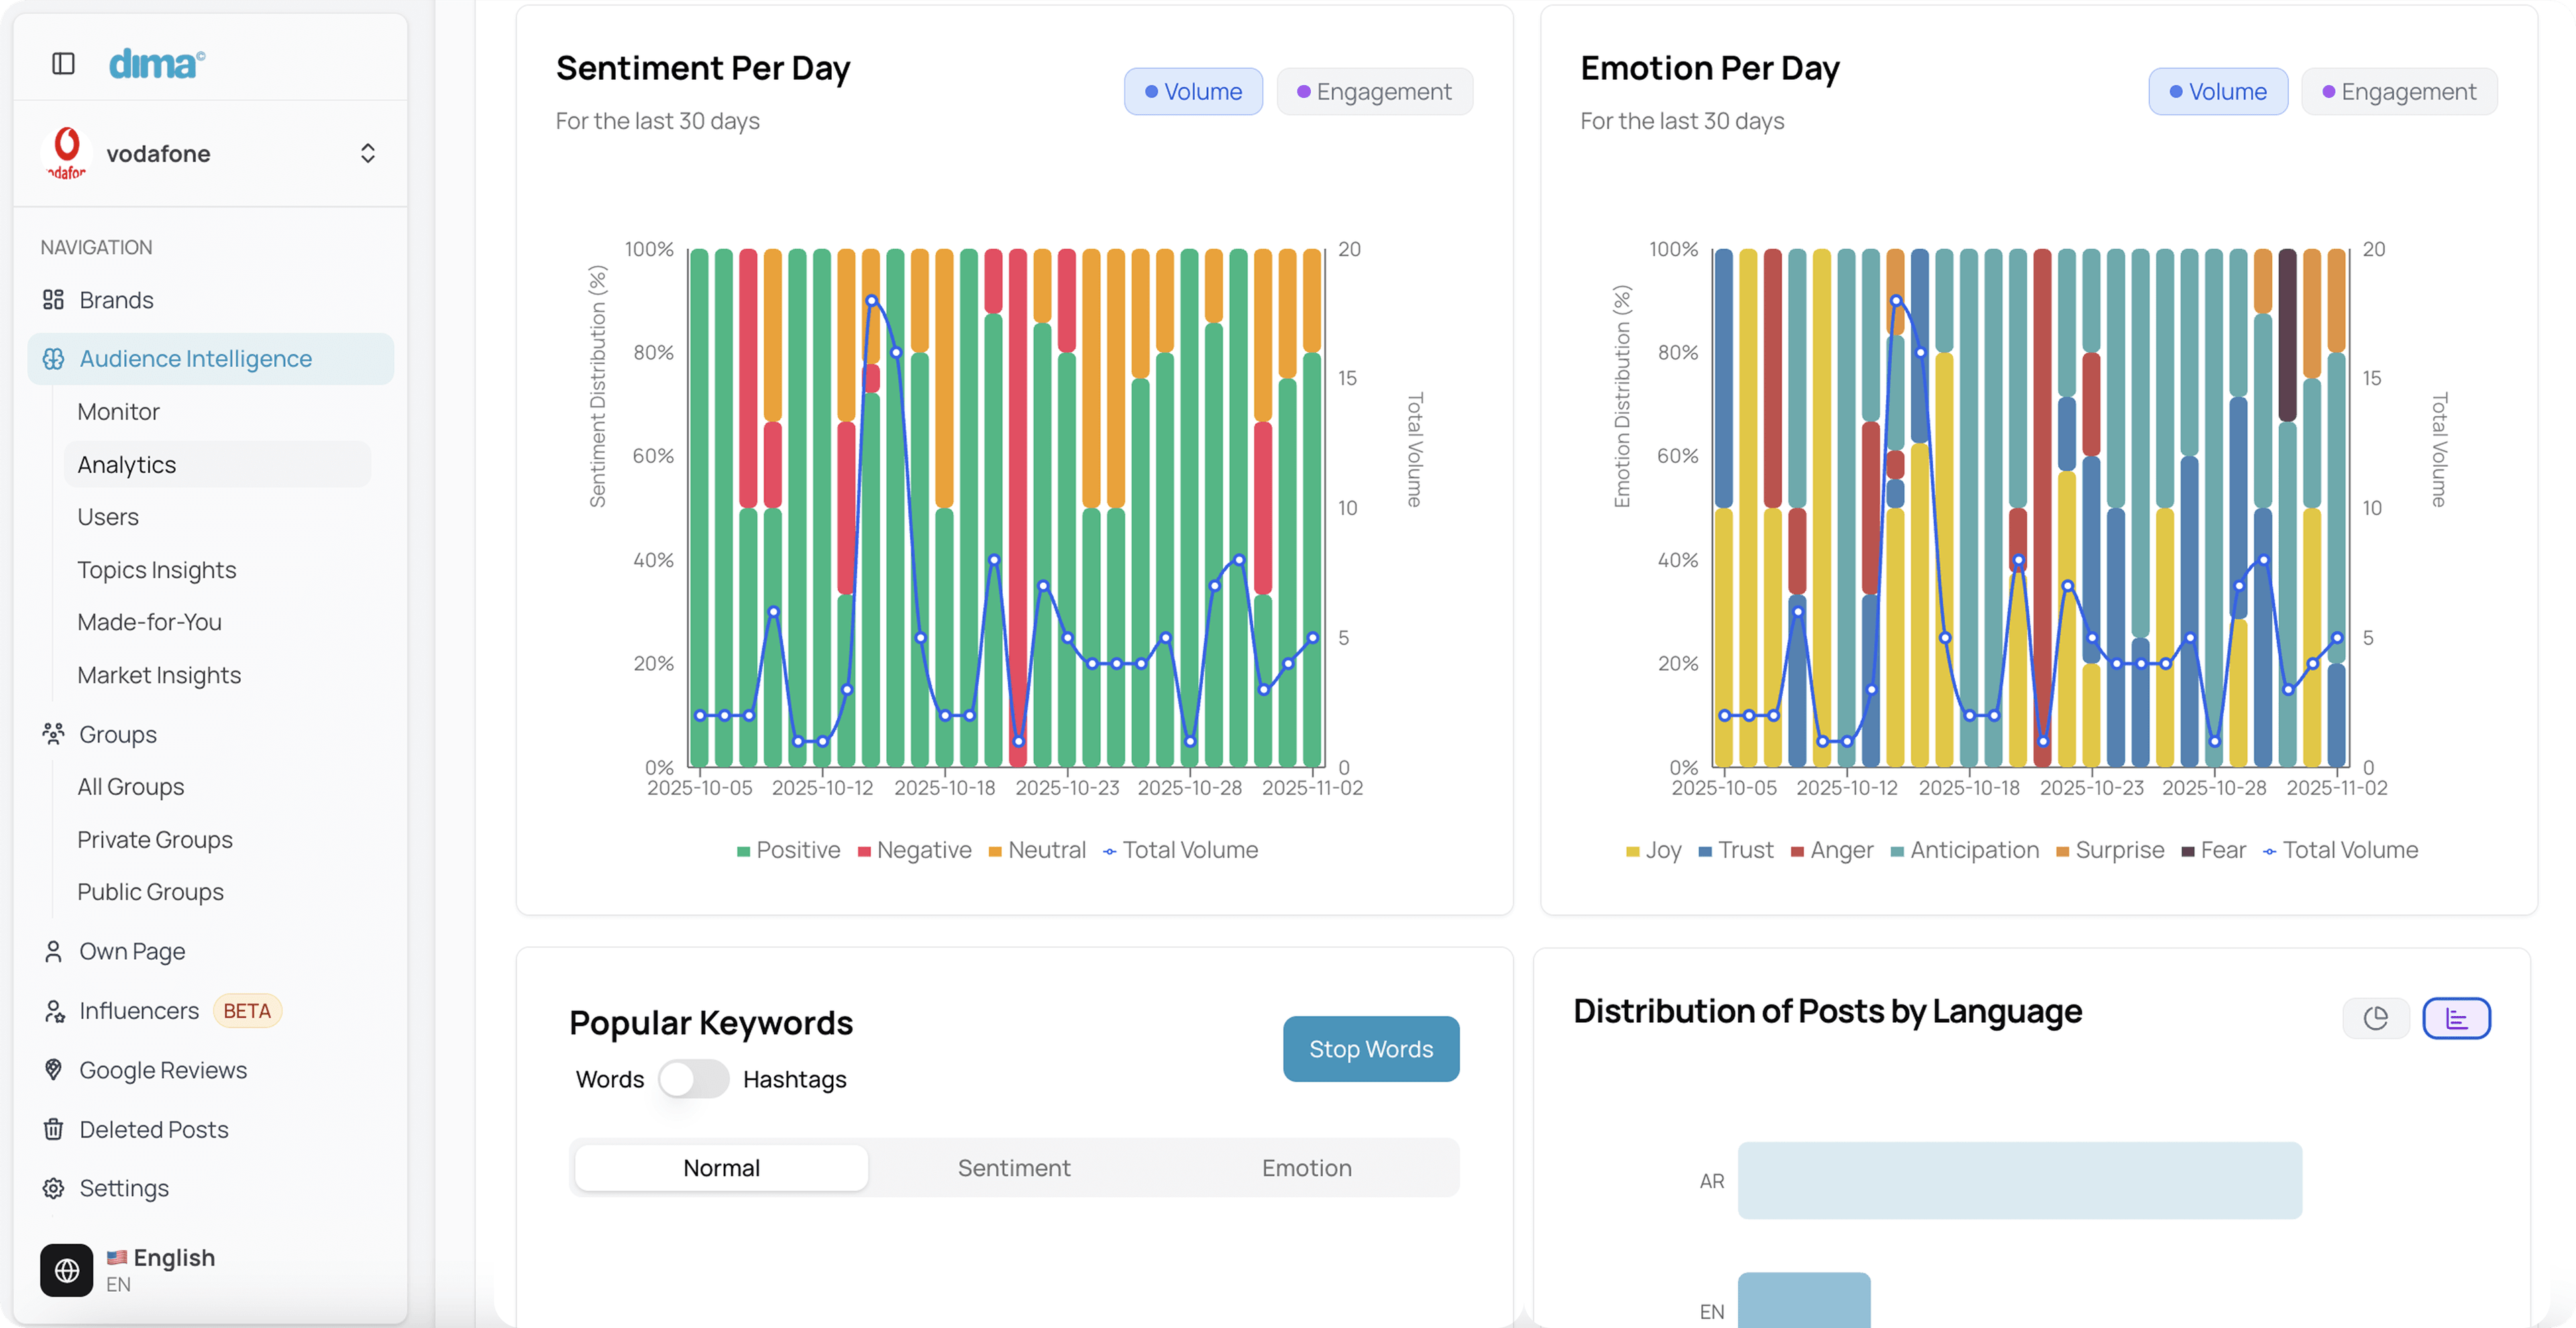Collapse the Audience Intelligence section
Viewport: 2576px width, 1328px height.
(x=196, y=359)
